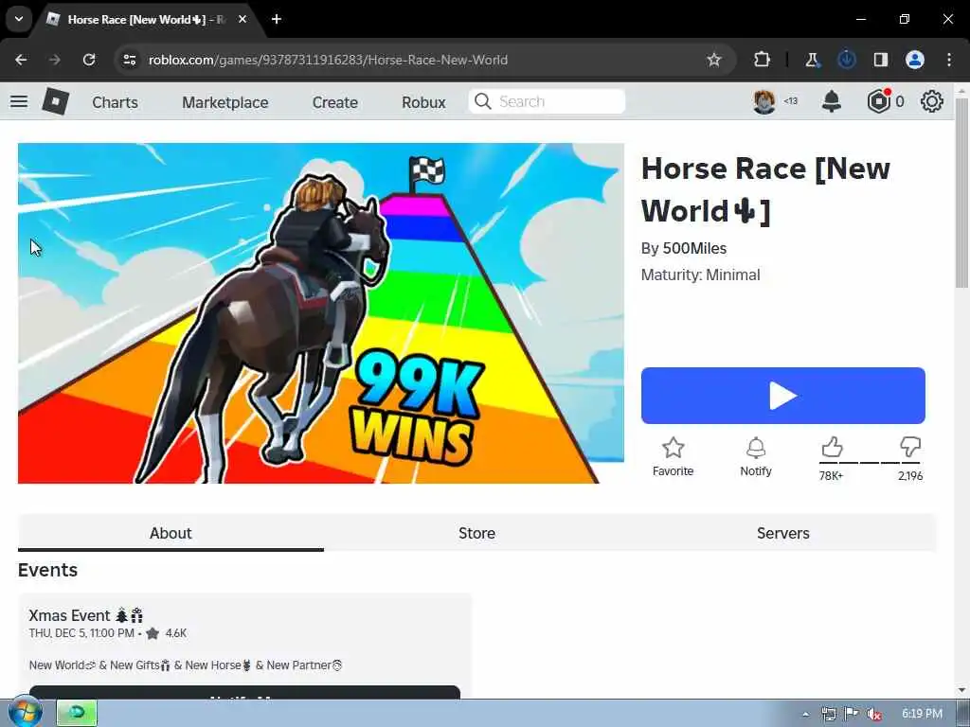Click the green taskbar application icon
Viewport: 970px width, 727px height.
[x=78, y=713]
